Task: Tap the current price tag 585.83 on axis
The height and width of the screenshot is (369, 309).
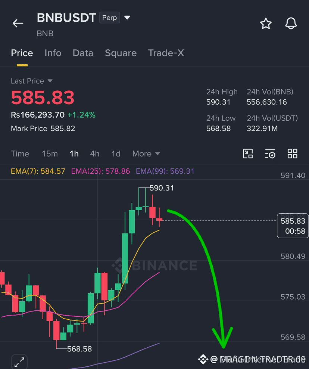Action: (x=293, y=226)
